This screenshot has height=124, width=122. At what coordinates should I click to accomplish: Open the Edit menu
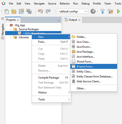(19, 4)
